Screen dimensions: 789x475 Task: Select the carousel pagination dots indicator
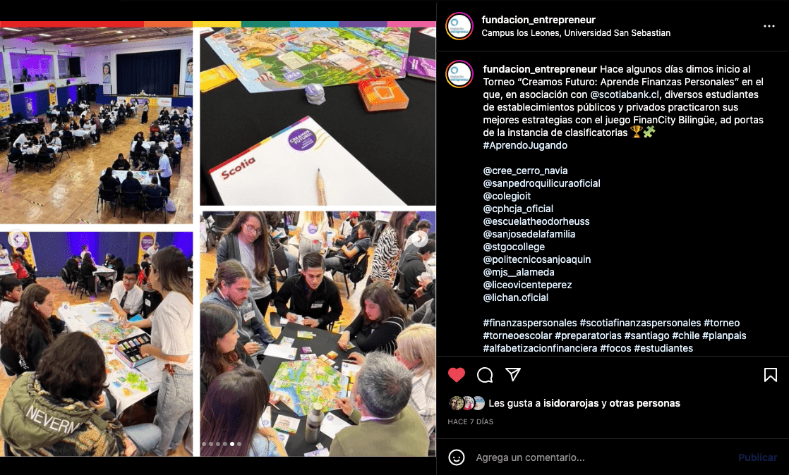[222, 444]
